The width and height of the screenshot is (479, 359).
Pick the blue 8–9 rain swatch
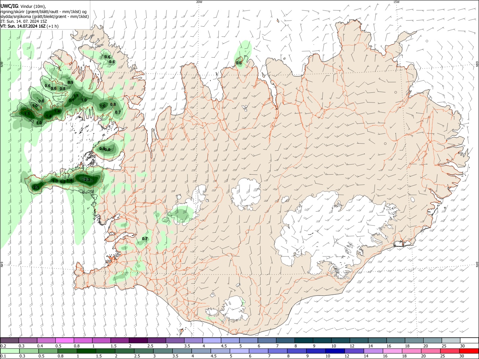(297, 351)
